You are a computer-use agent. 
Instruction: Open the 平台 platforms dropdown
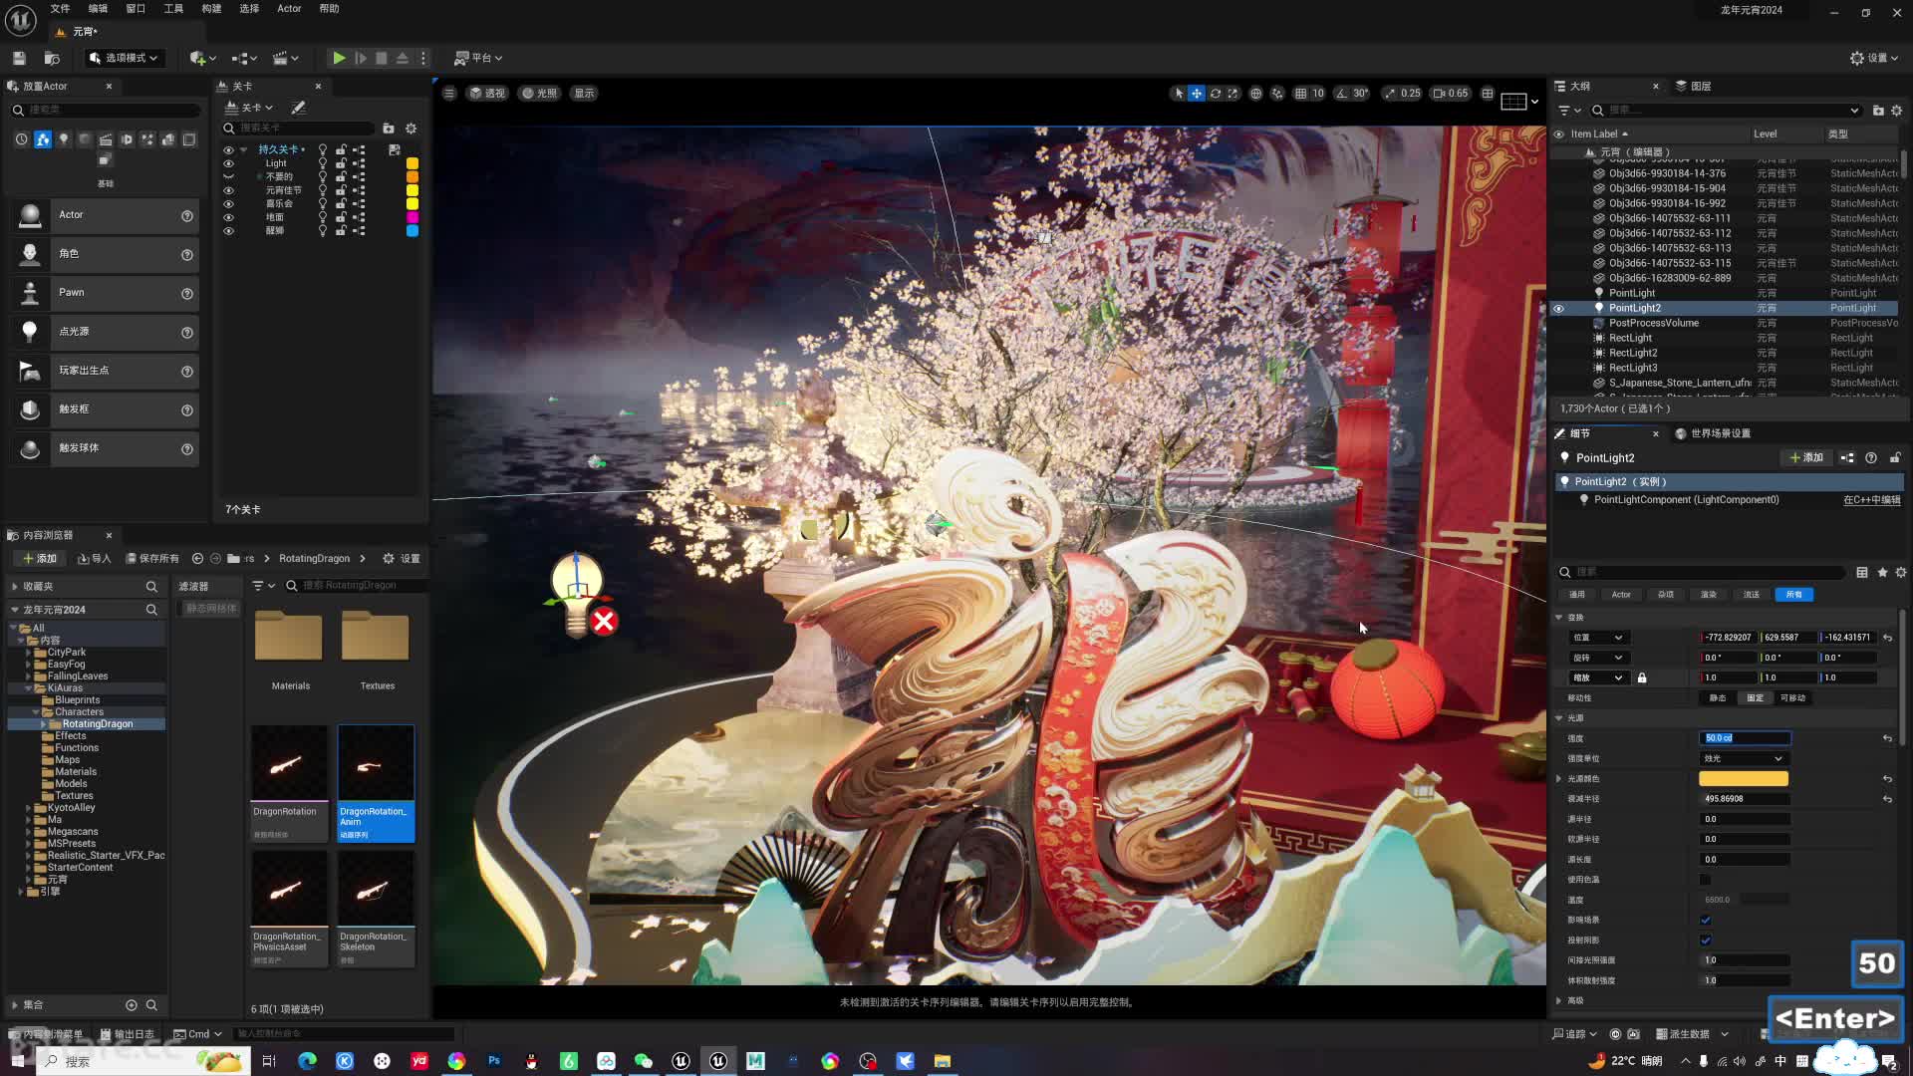click(478, 58)
